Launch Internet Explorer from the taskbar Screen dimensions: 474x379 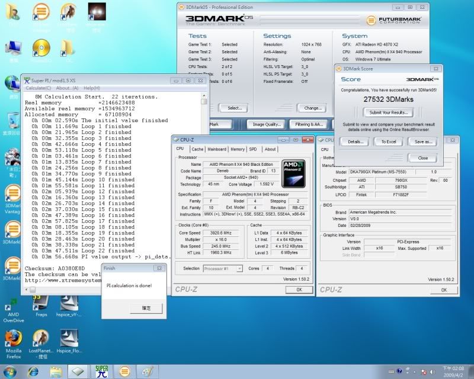(x=33, y=371)
